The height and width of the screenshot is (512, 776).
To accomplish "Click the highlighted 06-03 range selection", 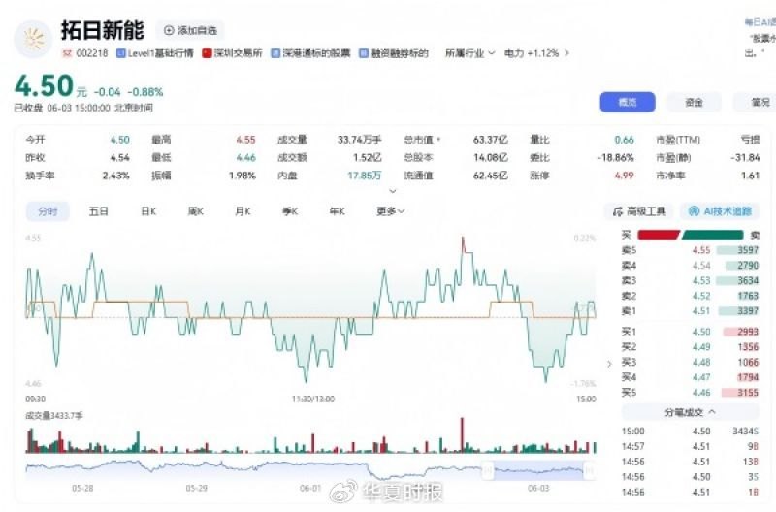I will pos(538,470).
